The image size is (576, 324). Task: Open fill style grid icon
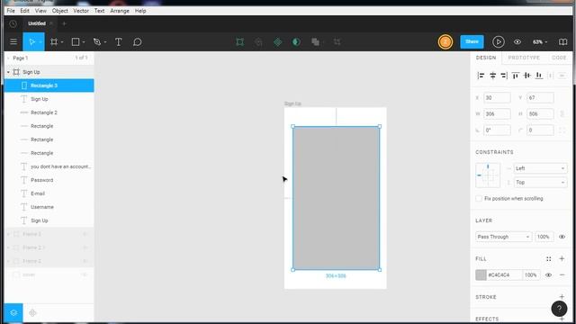point(548,259)
